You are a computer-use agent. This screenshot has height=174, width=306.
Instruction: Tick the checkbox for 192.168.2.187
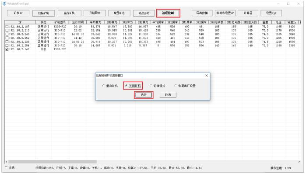click(x=7, y=27)
